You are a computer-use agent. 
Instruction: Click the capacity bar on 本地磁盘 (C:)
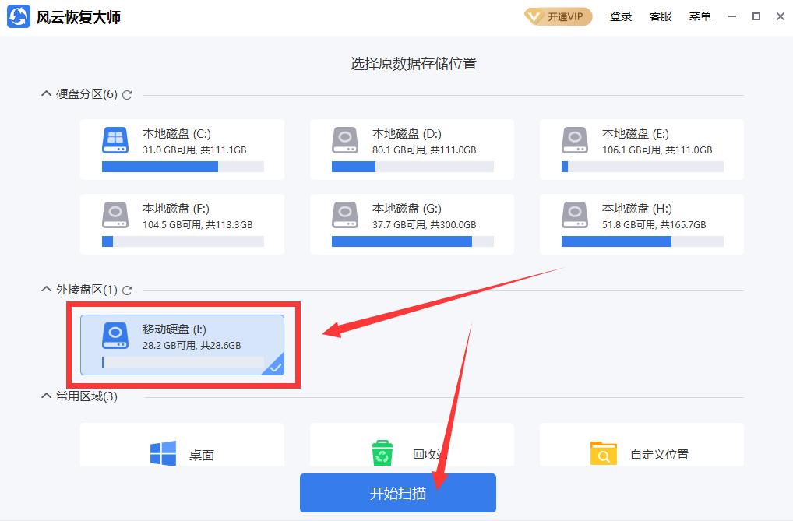tap(182, 166)
